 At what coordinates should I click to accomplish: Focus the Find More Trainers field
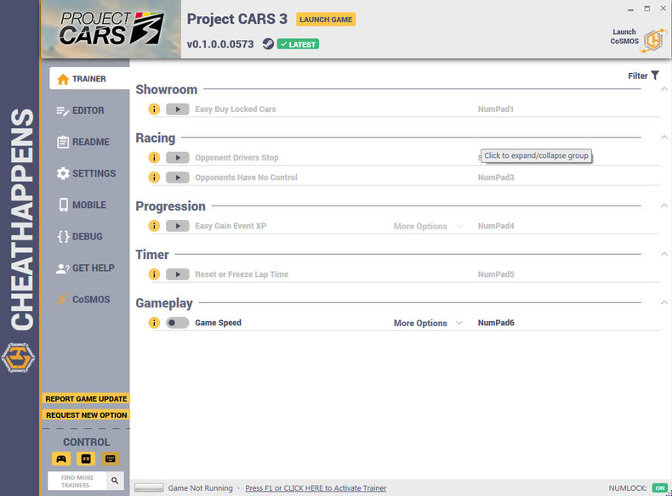[77, 481]
